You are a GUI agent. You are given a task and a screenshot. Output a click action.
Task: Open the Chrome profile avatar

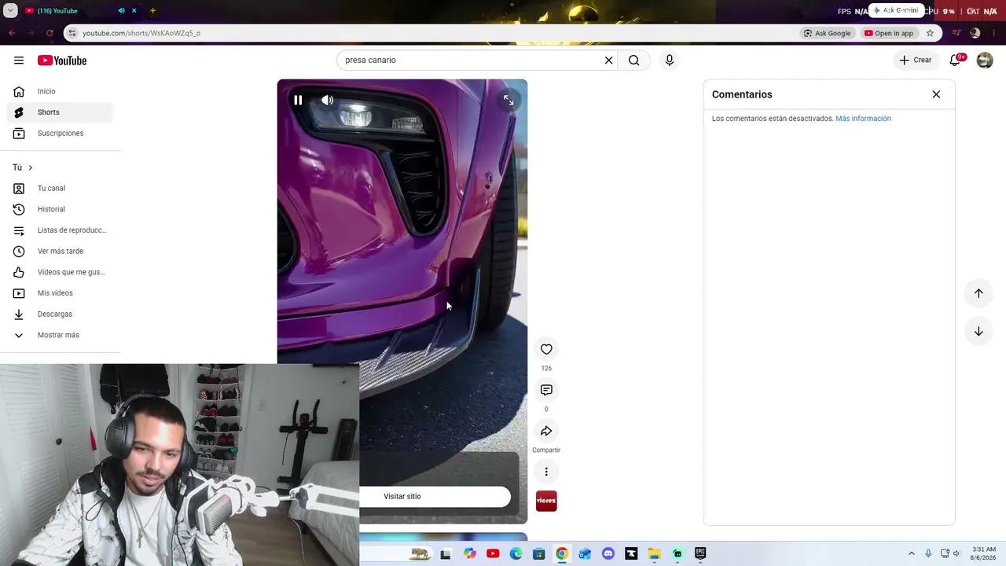pyautogui.click(x=975, y=33)
